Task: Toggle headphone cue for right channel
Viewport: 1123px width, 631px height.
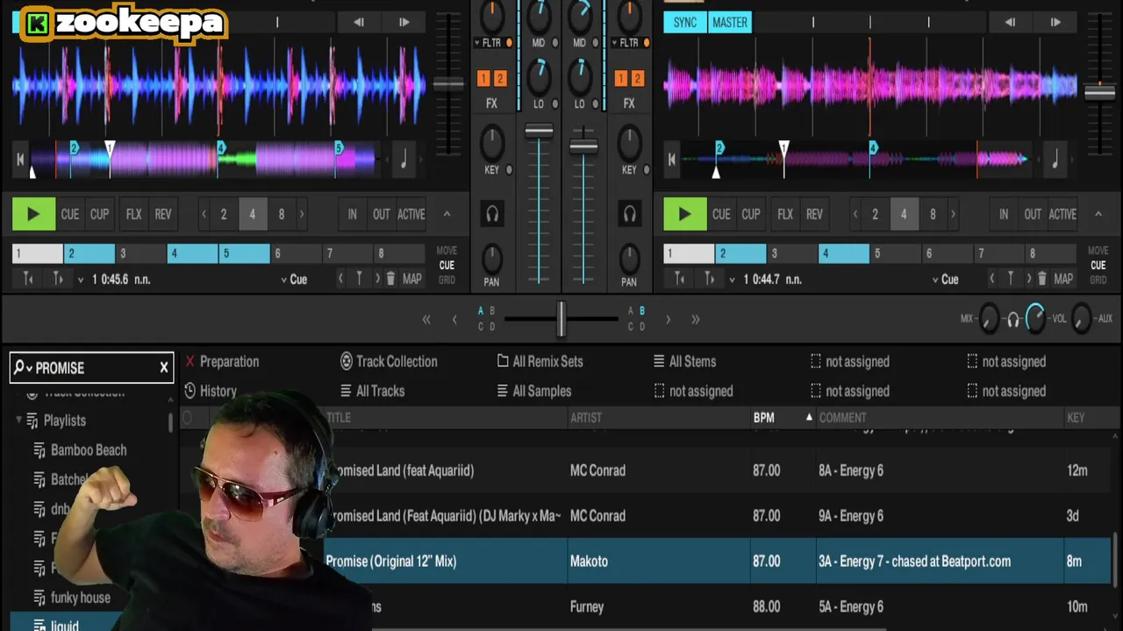Action: tap(629, 214)
